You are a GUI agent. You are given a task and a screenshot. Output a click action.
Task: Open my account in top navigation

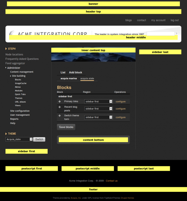click(158, 20)
